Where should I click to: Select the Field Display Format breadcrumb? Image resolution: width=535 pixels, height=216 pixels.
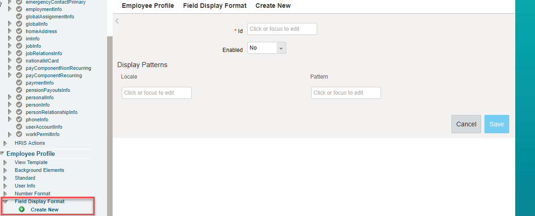(x=215, y=6)
